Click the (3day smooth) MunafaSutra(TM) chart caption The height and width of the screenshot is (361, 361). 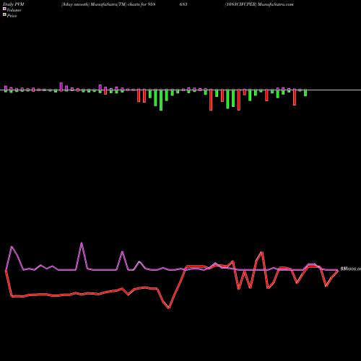108,4
